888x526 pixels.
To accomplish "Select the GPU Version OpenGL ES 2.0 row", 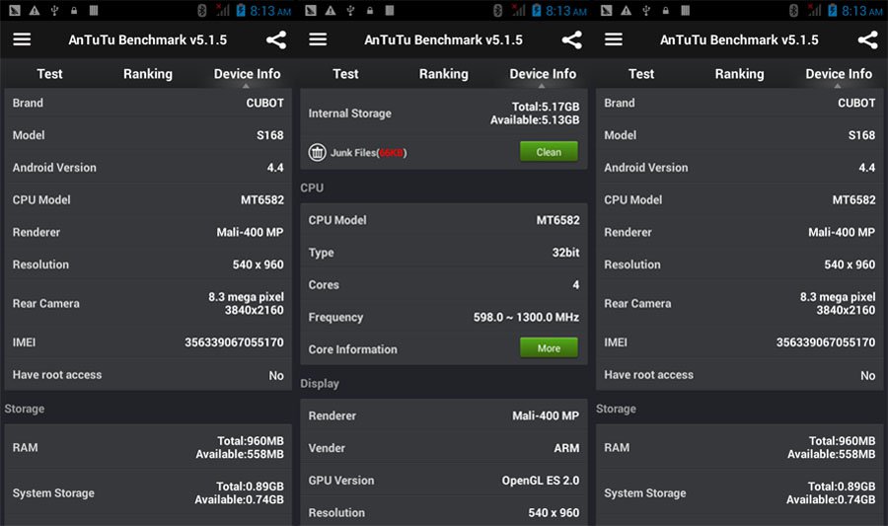I will [x=443, y=481].
